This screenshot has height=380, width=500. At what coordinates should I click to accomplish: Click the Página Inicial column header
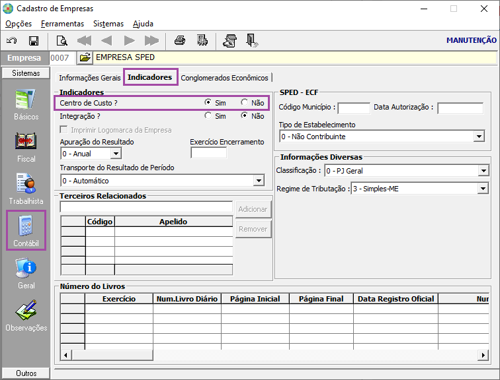pyautogui.click(x=255, y=299)
